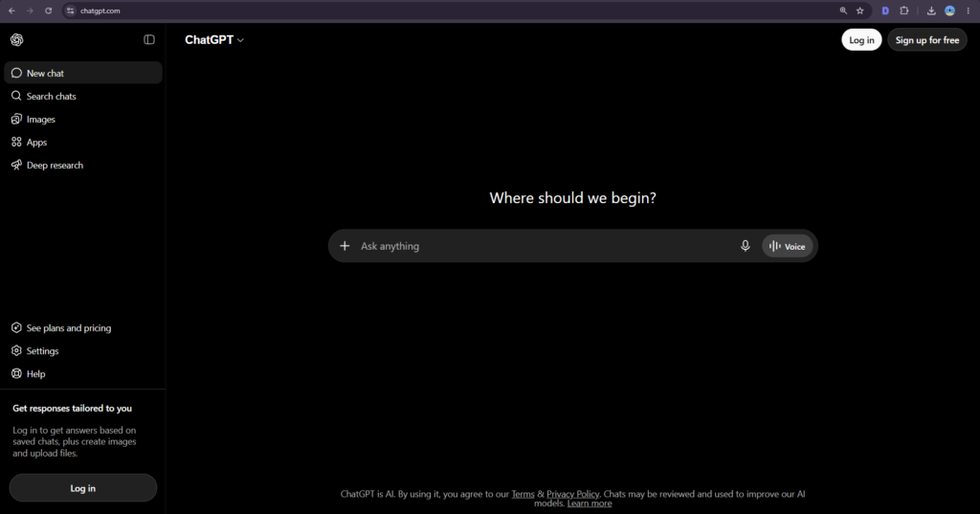The height and width of the screenshot is (514, 980).
Task: Click the browser profile avatar
Action: [949, 11]
